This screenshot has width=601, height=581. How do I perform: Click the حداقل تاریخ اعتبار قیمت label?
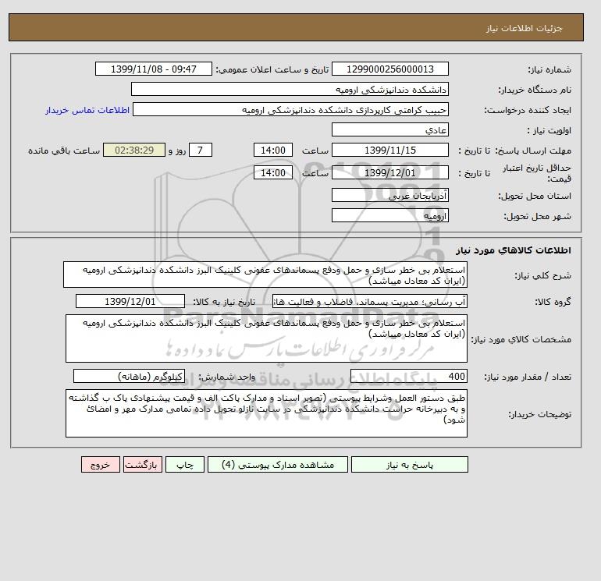coord(537,173)
